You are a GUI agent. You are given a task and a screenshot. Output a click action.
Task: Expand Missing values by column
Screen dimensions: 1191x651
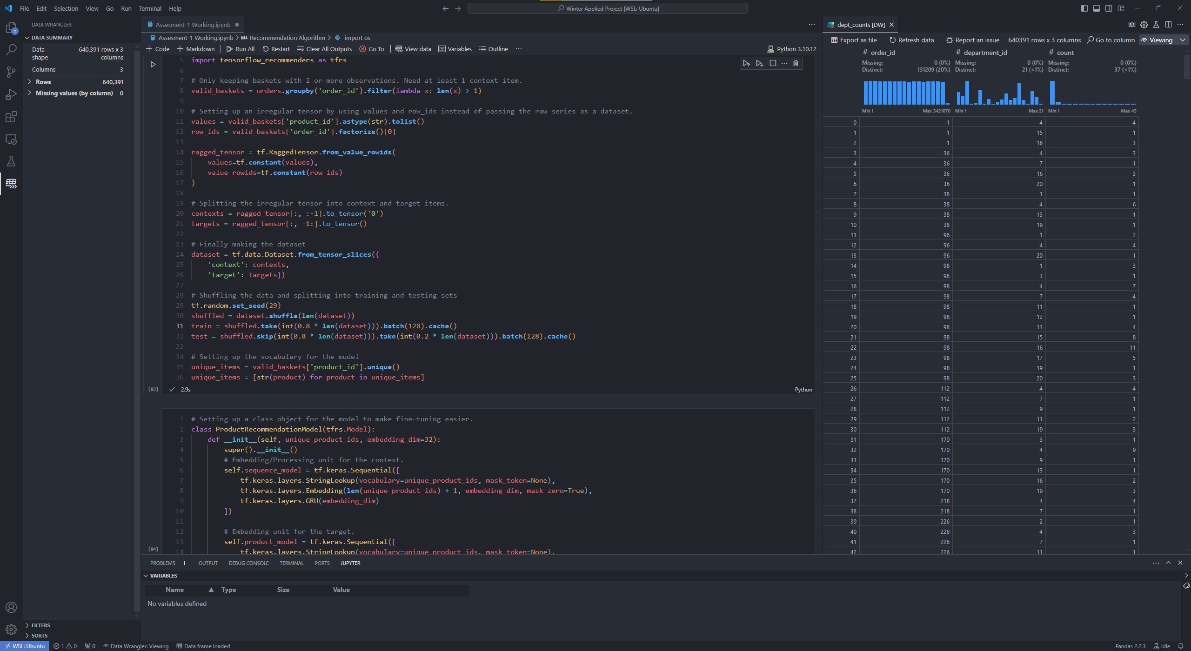[30, 93]
